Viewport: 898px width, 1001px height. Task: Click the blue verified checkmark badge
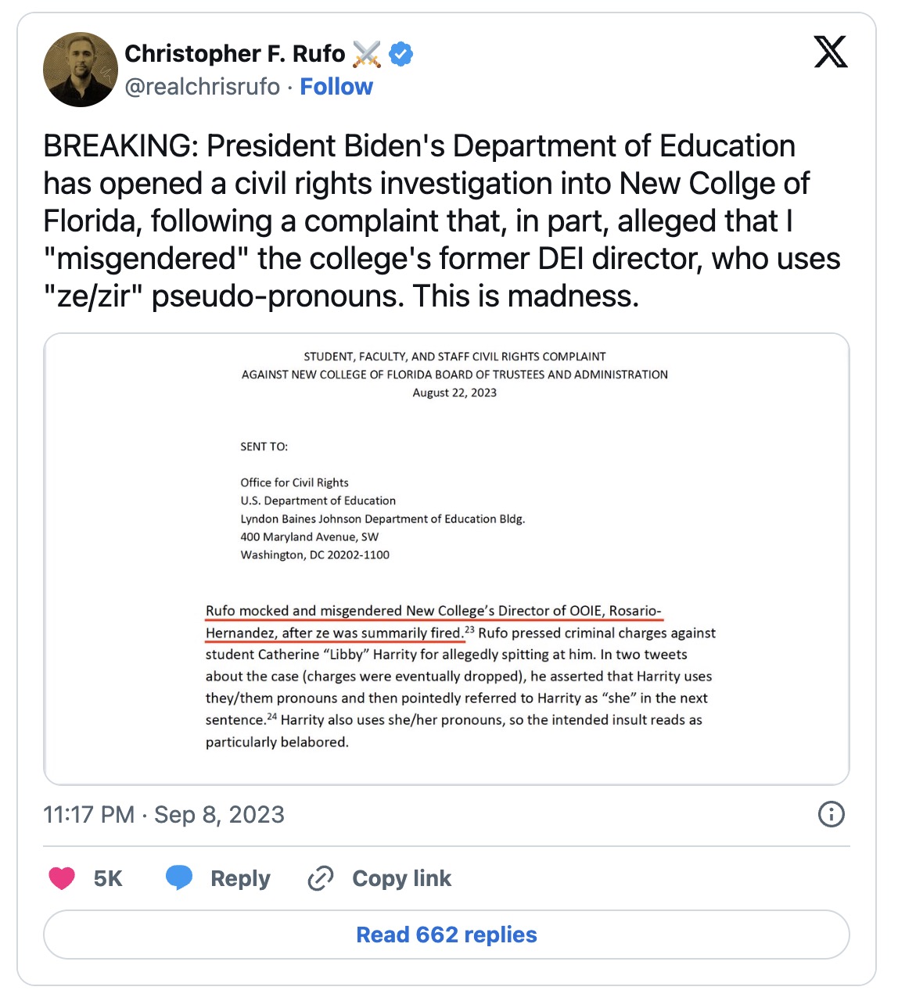click(401, 54)
